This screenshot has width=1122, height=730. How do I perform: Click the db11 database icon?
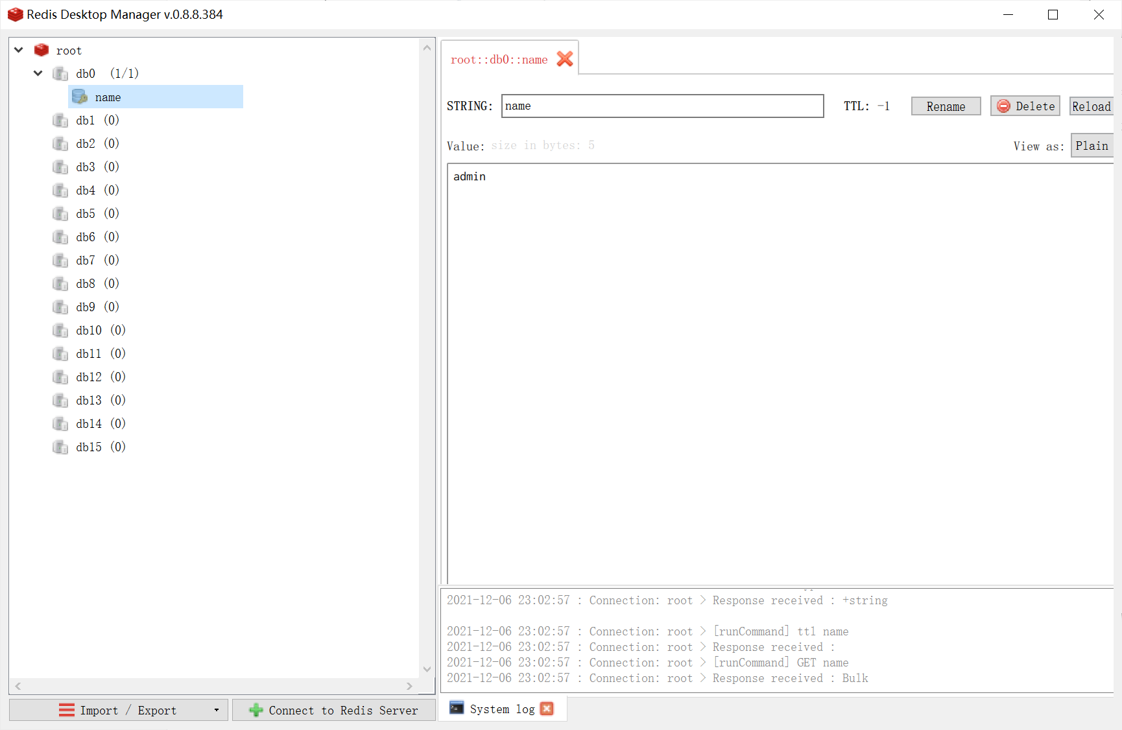click(x=60, y=353)
